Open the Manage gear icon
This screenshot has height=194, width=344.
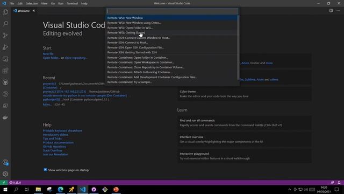pyautogui.click(x=5, y=174)
